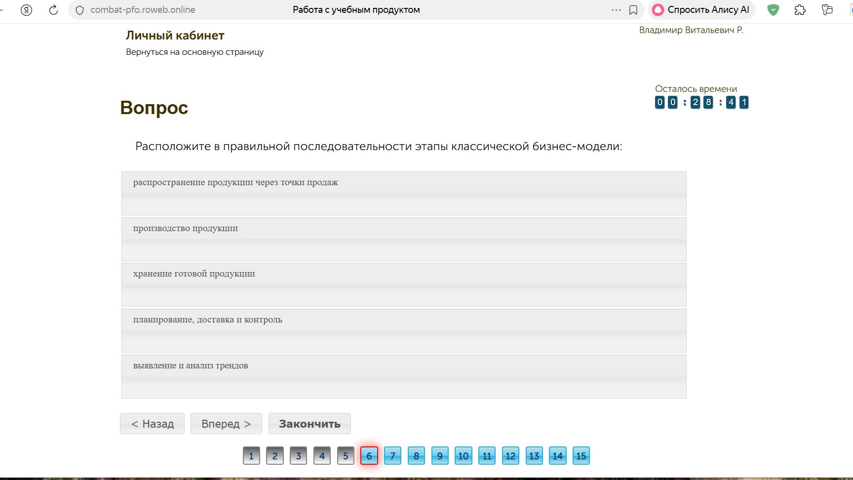Select item хранение готовой продукции
The image size is (853, 480).
point(404,285)
